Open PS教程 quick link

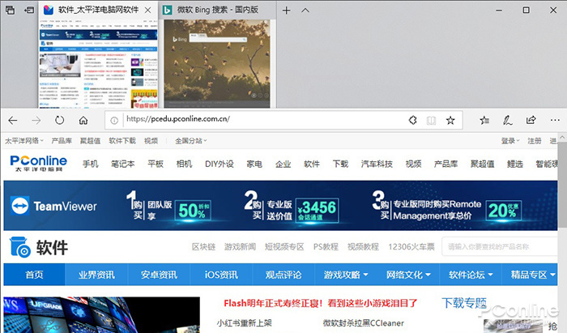point(326,247)
